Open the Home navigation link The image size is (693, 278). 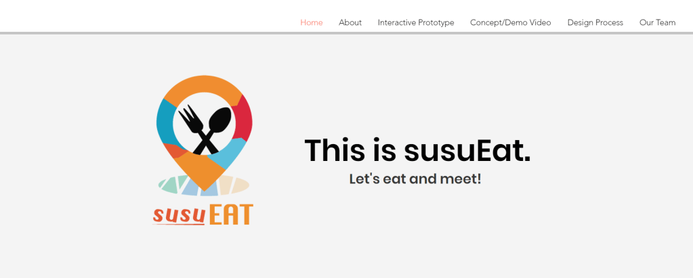(311, 22)
